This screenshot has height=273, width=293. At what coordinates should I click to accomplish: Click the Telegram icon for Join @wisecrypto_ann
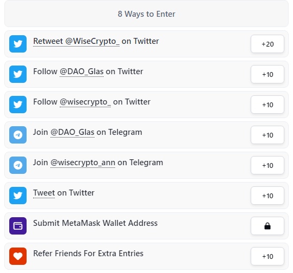[x=18, y=165]
